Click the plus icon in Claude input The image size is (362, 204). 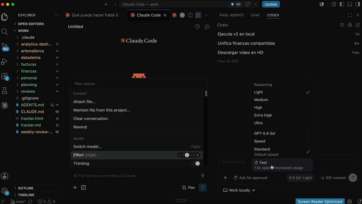[x=75, y=188]
